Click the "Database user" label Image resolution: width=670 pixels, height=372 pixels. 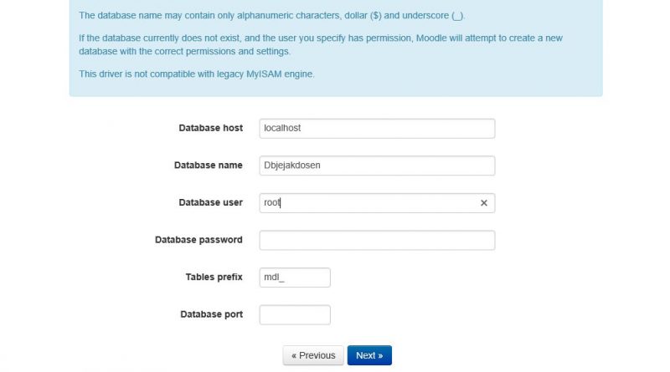[x=211, y=202]
